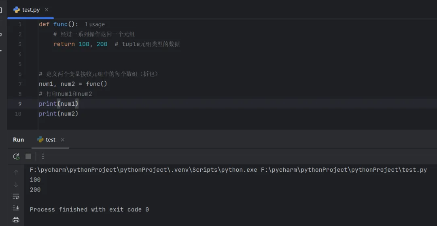Open the python.exe path link in console
437x226 pixels.
pyautogui.click(x=144, y=170)
